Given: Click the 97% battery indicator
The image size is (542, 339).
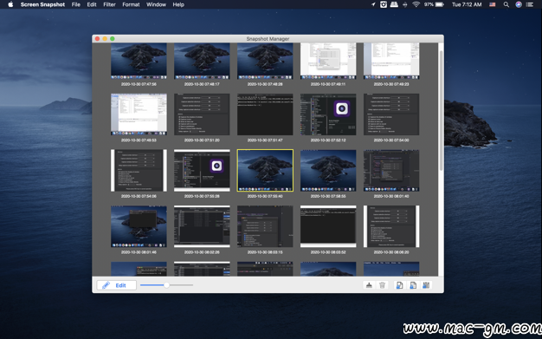Looking at the screenshot, I should [434, 4].
